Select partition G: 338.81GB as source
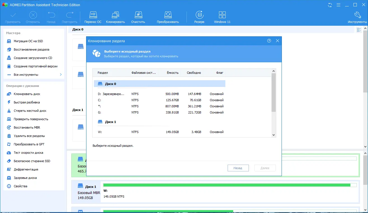368x213 pixels. coord(160,112)
